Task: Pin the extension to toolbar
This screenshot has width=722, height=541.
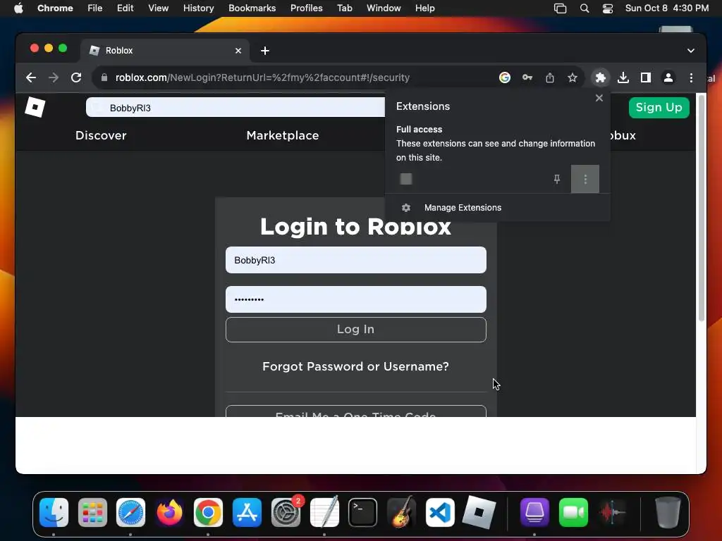Action: pyautogui.click(x=557, y=179)
